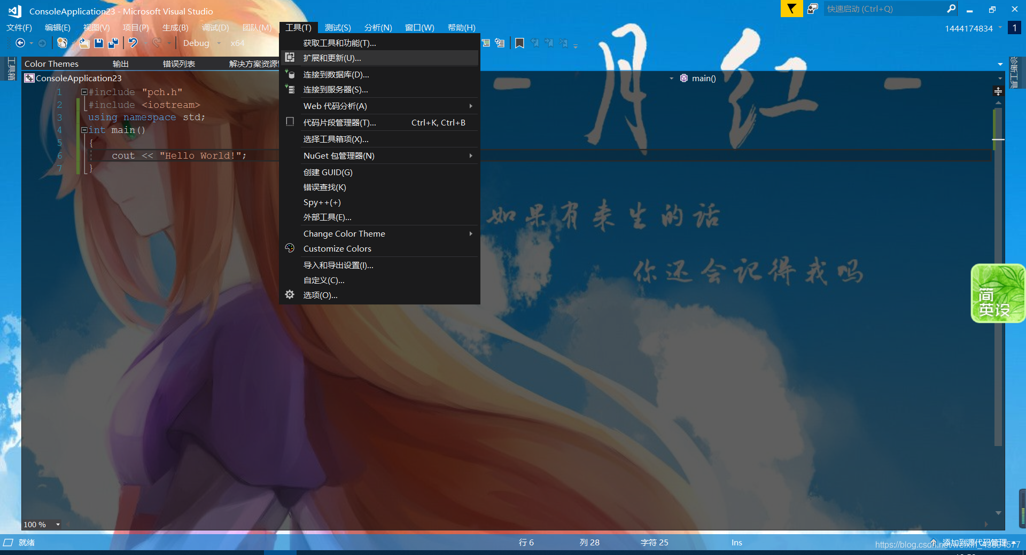Go to next bookmark icon
The image size is (1026, 555).
(x=549, y=43)
